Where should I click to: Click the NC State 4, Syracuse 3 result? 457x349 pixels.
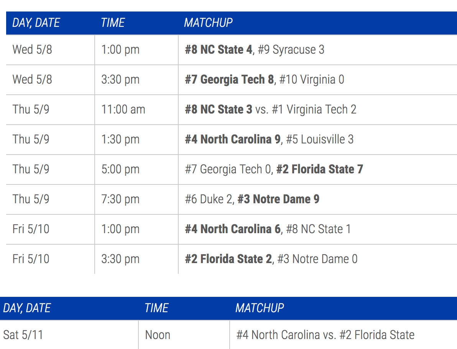pos(255,50)
